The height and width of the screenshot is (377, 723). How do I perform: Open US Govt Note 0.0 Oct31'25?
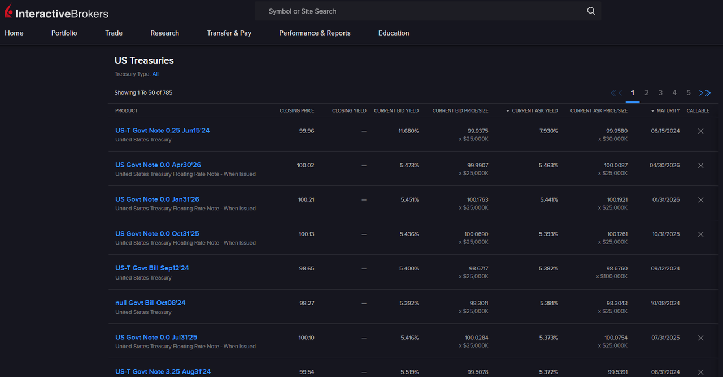point(157,234)
